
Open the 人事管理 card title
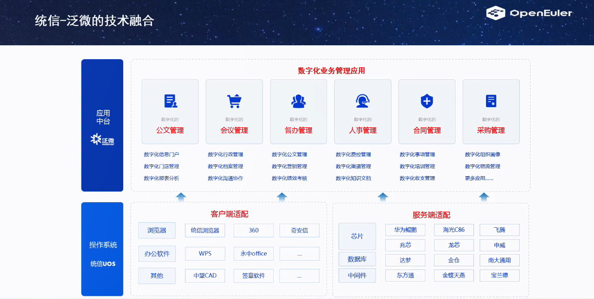click(x=363, y=130)
